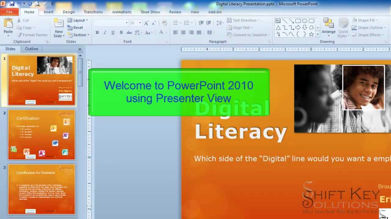391x219 pixels.
Task: Open the Section dropdown
Action: [78, 35]
